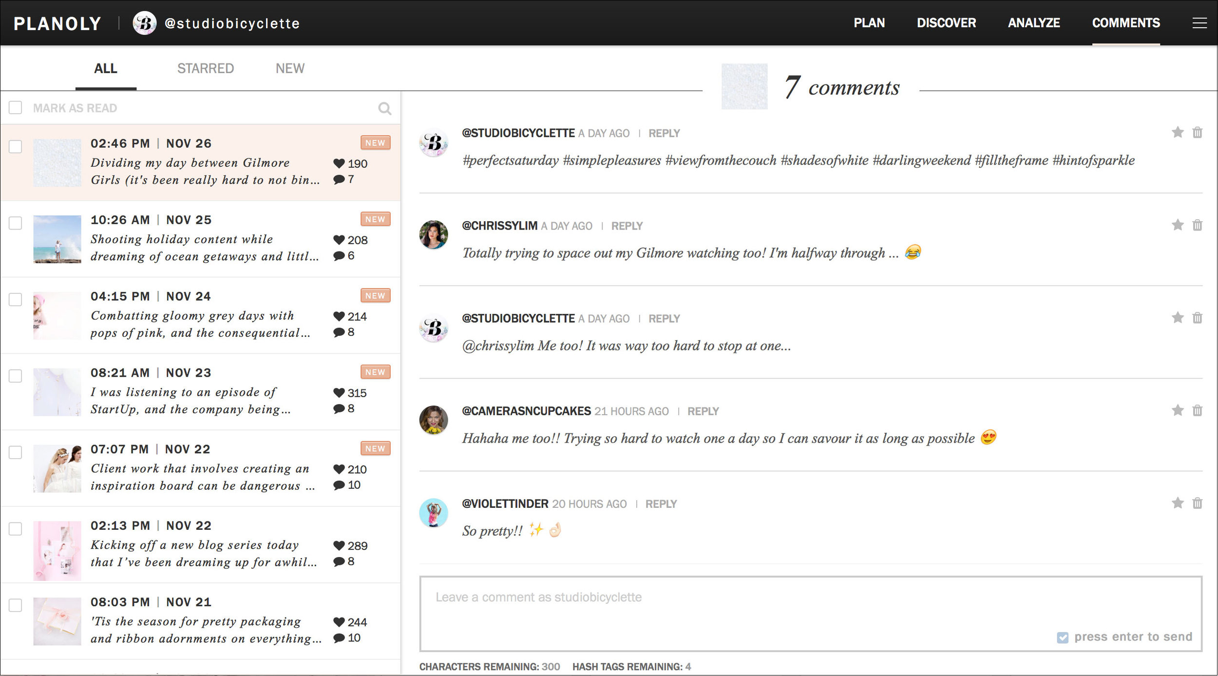
Task: Switch to the STARRED tab
Action: coord(206,68)
